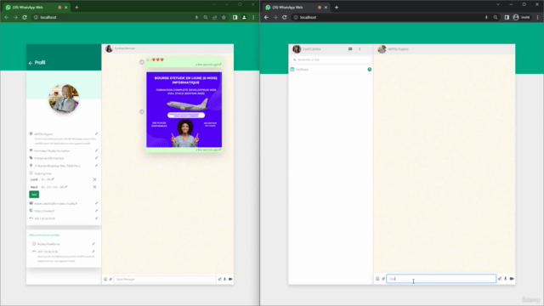Open zoom magnifier in left browser toolbar
This screenshot has width=544, height=306.
pos(206,17)
